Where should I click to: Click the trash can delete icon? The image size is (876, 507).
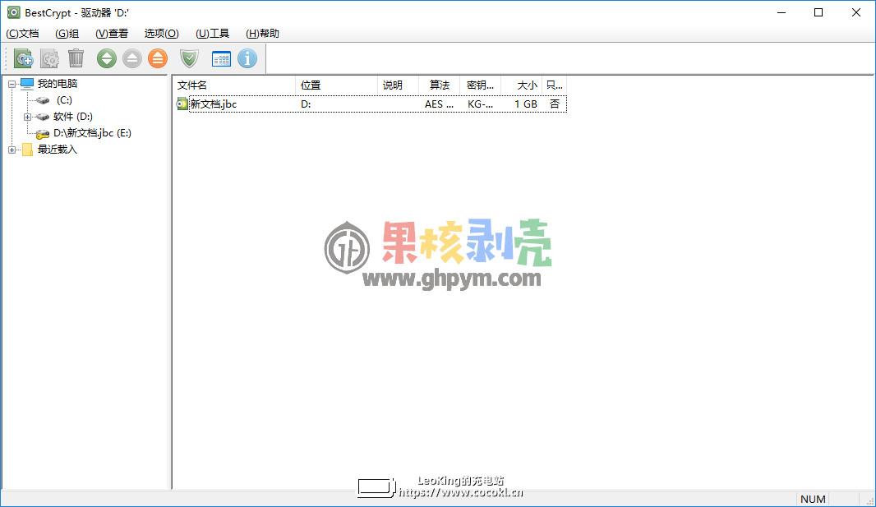click(76, 58)
